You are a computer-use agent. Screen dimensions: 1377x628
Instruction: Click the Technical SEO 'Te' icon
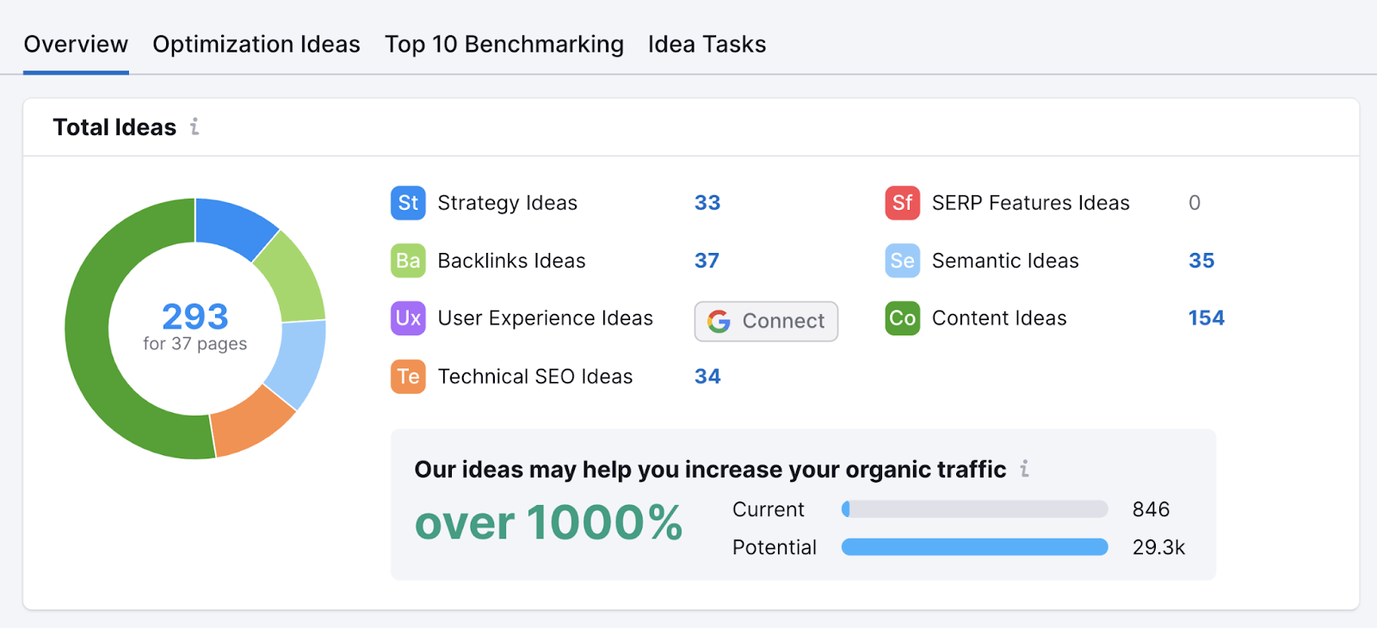[407, 376]
